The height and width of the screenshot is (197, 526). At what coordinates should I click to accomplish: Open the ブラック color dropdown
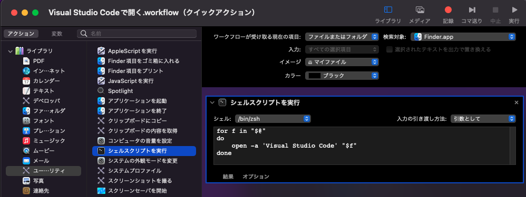pyautogui.click(x=342, y=76)
